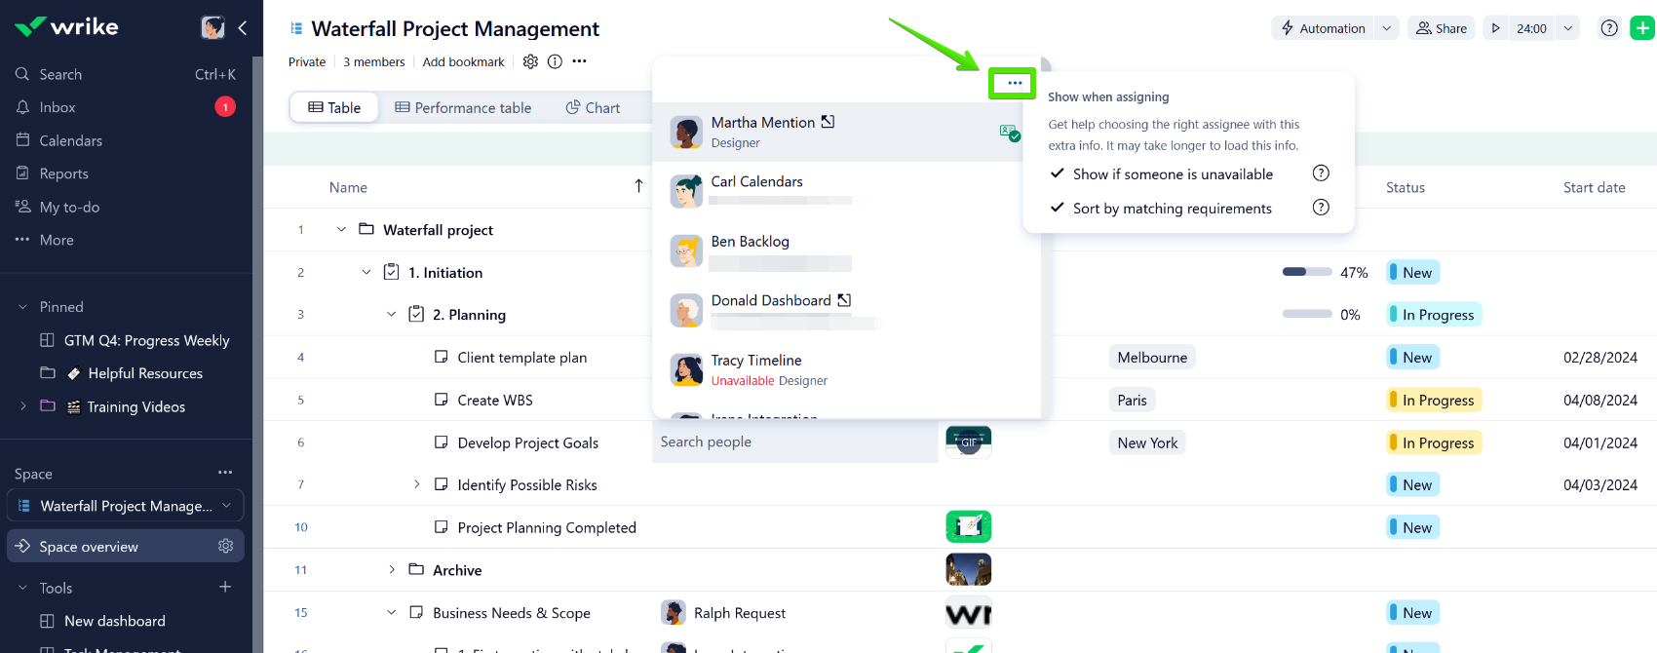Image resolution: width=1657 pixels, height=653 pixels.
Task: Toggle Sort by matching requirements
Action: pyautogui.click(x=1161, y=208)
